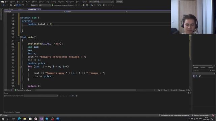Image resolution: width=216 pixels, height=121 pixels.
Task: Open the Отладка (Debug) menu
Action: point(42,2)
